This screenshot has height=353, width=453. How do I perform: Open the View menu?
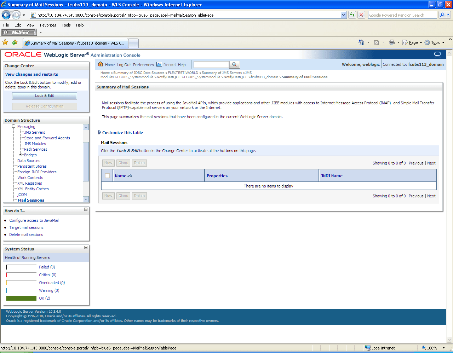(x=31, y=25)
